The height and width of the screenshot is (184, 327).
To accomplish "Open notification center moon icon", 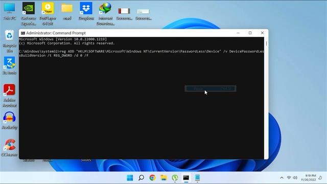I will pos(320,178).
